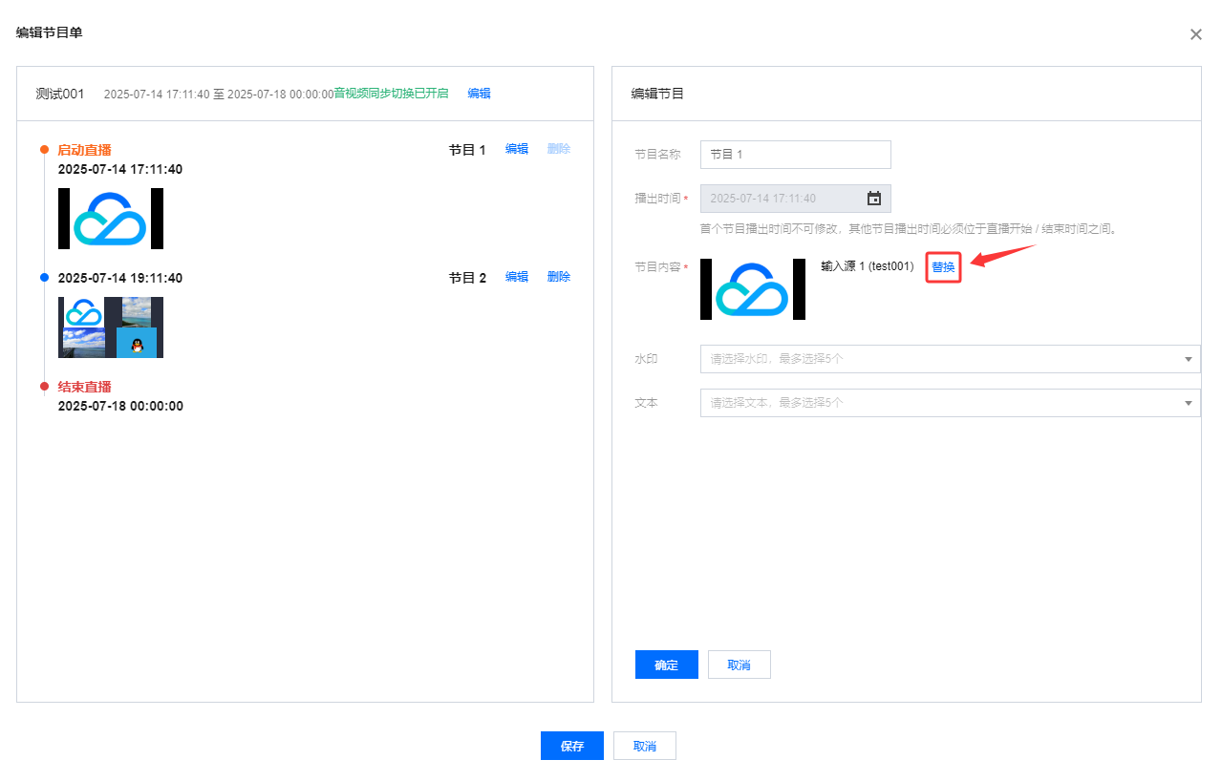The image size is (1222, 781).
Task: Click the 2025-07-18 00:00:00 end timestamp
Action: click(x=120, y=406)
